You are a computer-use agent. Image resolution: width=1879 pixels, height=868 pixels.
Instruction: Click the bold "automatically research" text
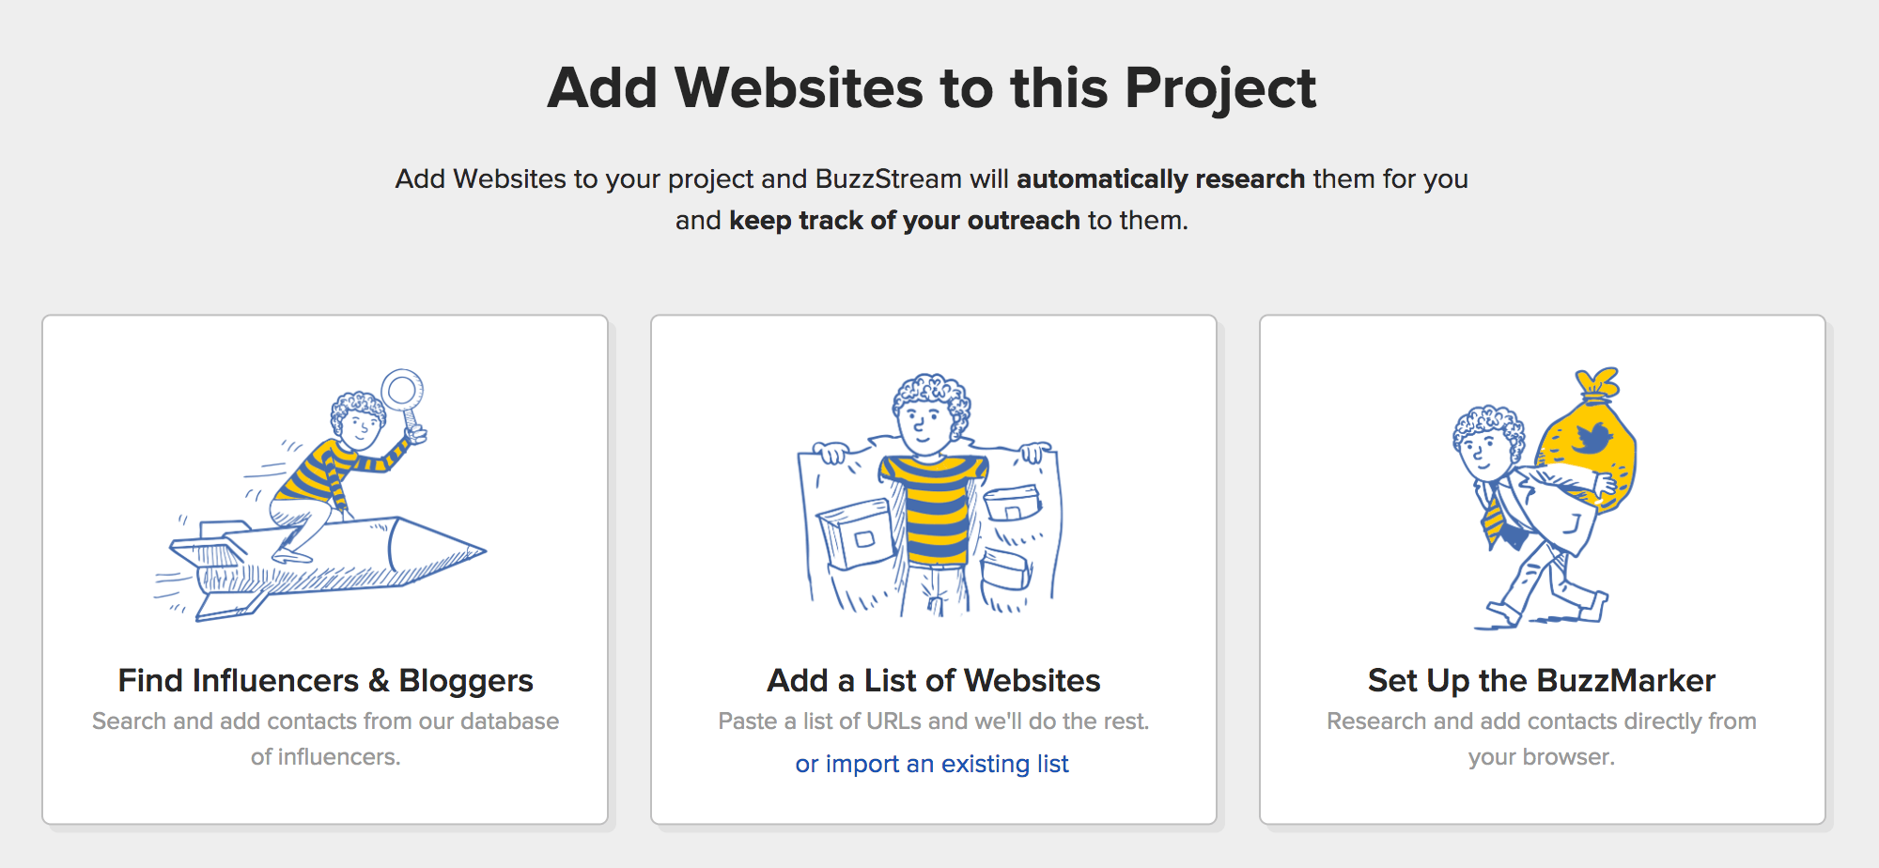(x=1160, y=178)
